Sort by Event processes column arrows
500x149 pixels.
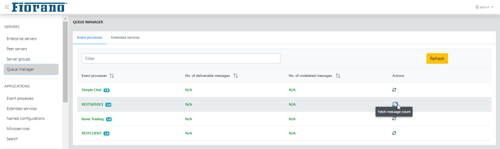[x=112, y=76]
